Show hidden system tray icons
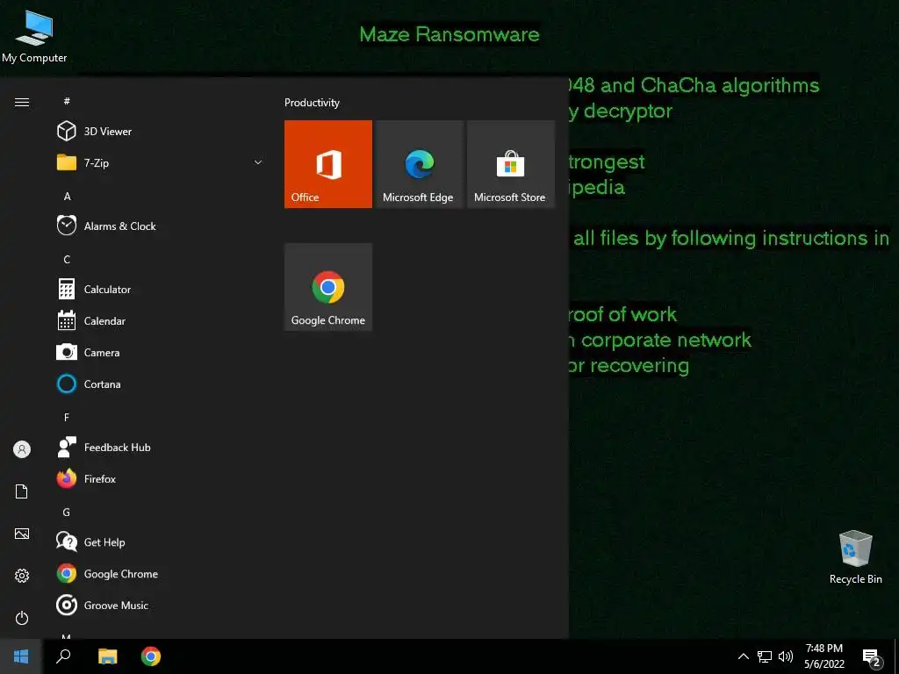The image size is (899, 674). tap(743, 656)
